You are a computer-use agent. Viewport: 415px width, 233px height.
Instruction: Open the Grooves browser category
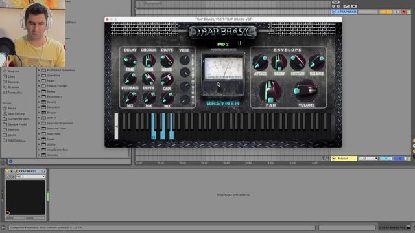pyautogui.click(x=11, y=87)
